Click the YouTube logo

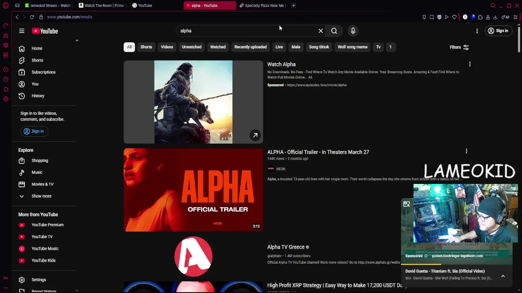[45, 31]
